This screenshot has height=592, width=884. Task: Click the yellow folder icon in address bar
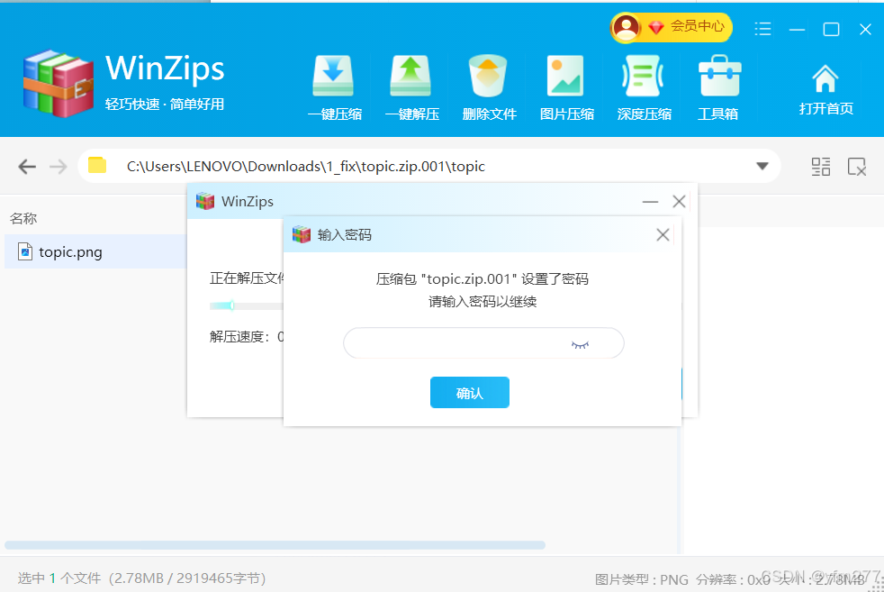(97, 166)
